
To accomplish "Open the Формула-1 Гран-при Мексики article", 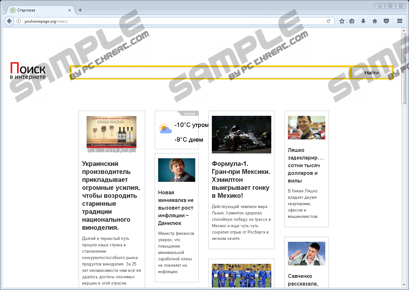I will (241, 180).
